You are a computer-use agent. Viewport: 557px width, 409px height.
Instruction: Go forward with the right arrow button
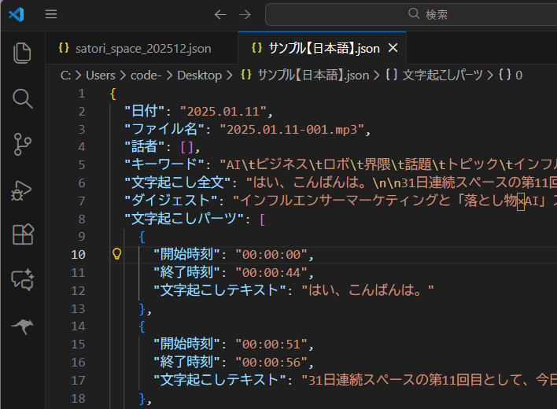(x=245, y=15)
